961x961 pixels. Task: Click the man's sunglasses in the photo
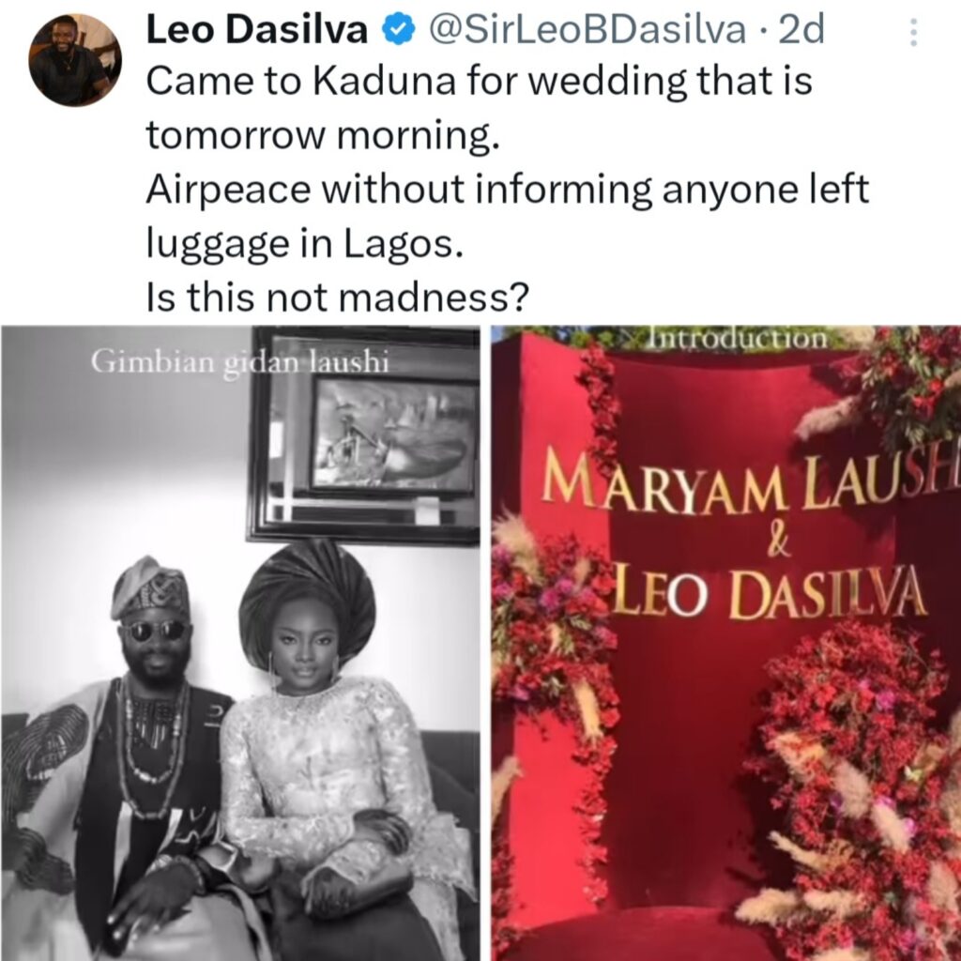coord(153,631)
